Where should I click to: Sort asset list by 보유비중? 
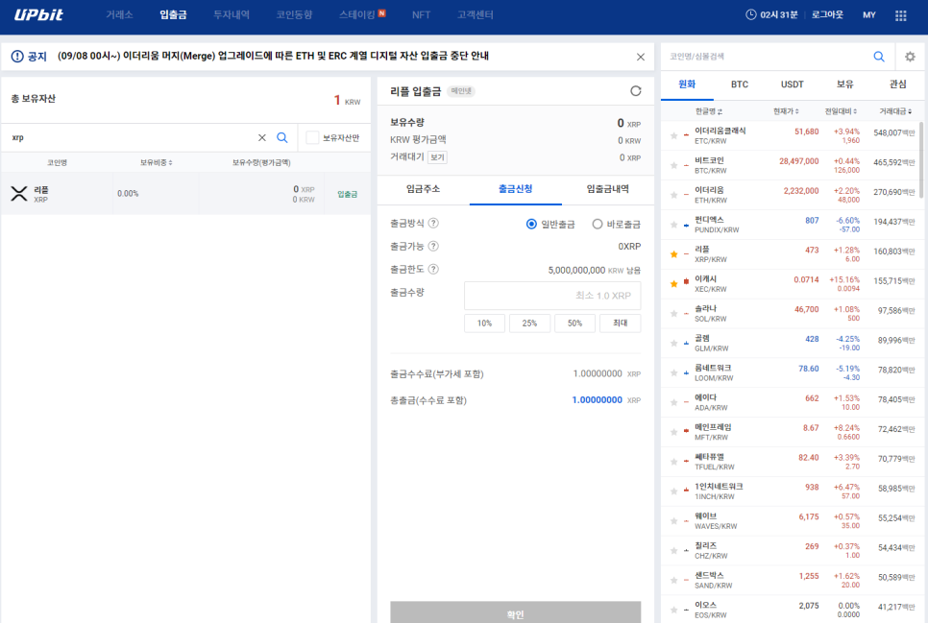tap(157, 162)
